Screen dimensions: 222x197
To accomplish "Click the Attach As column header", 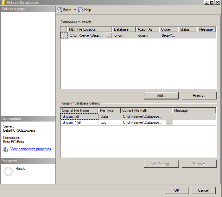I will click(x=147, y=29).
